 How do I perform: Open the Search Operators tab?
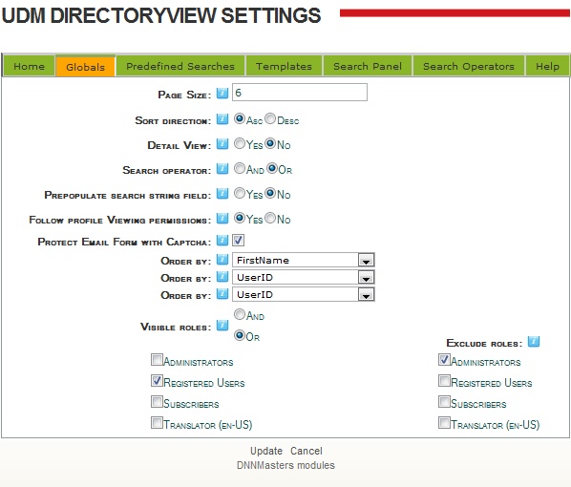point(469,66)
